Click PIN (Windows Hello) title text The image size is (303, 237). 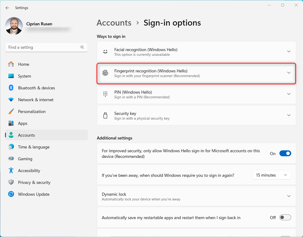pos(133,92)
